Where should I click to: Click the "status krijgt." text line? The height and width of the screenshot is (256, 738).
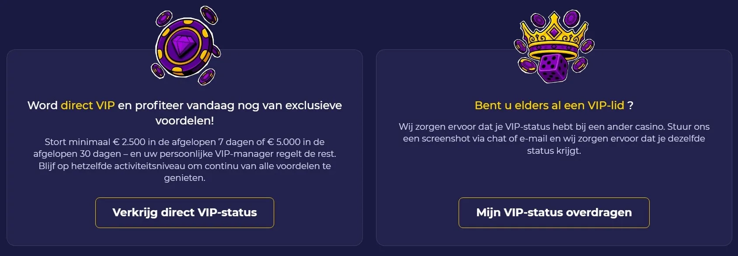554,151
